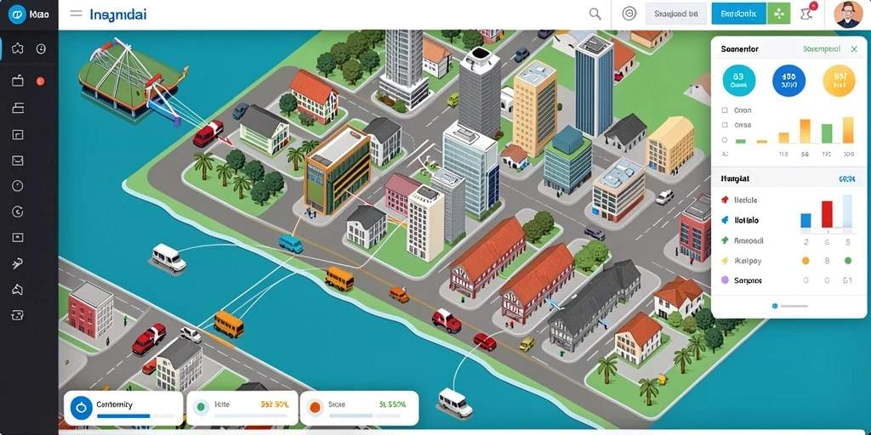Check the first checkbox under the circles
Viewport: 871px width, 435px height.
click(x=725, y=110)
